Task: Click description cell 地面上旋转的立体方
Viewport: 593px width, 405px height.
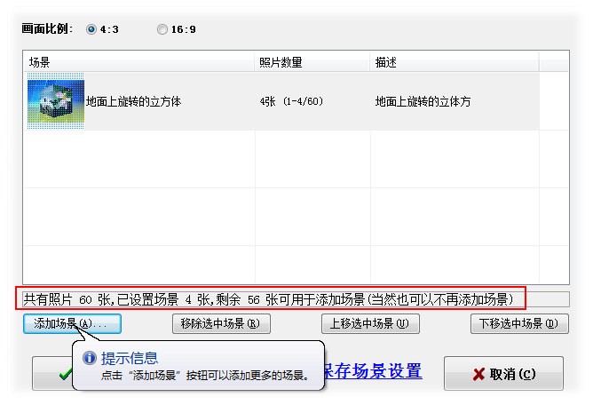Action: (423, 101)
